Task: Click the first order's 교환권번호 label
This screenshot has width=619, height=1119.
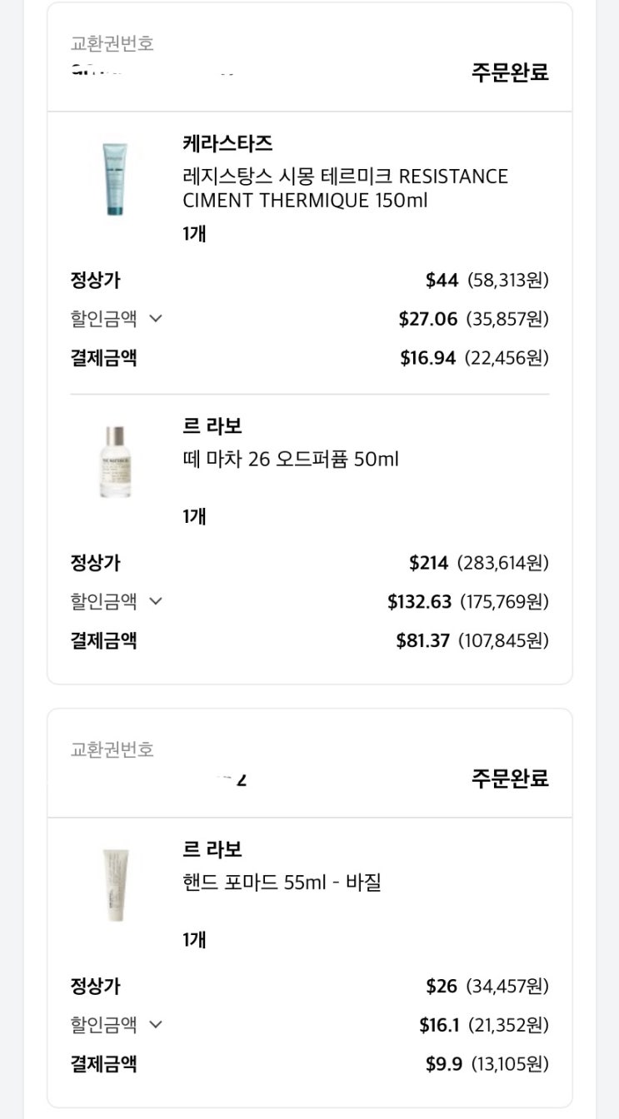Action: (x=112, y=43)
